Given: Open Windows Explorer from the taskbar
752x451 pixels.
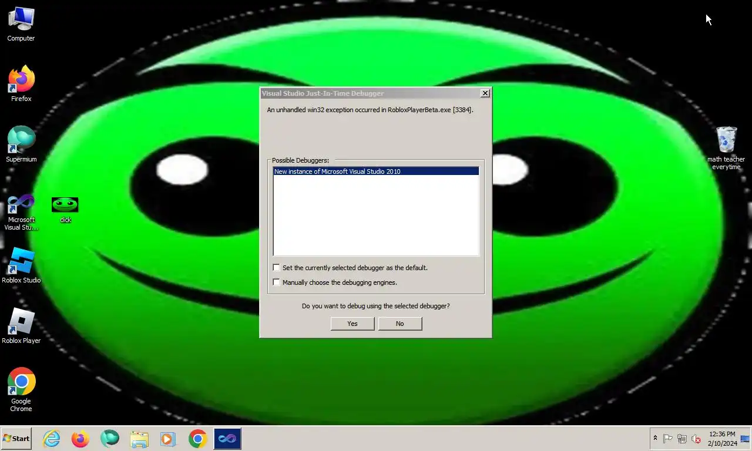Looking at the screenshot, I should pos(139,439).
